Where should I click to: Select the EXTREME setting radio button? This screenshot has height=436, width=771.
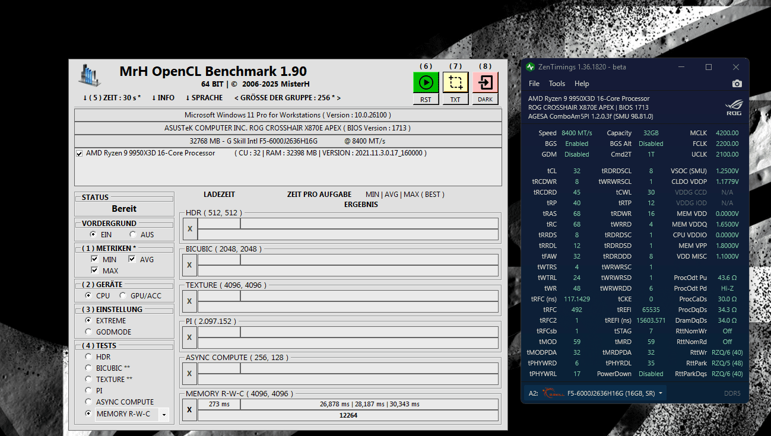click(89, 320)
